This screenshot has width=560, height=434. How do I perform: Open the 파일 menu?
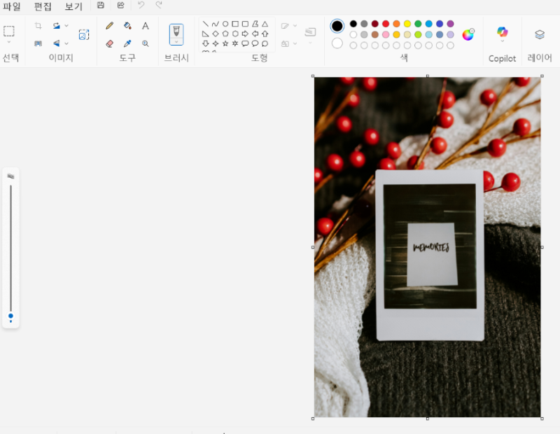(x=11, y=6)
